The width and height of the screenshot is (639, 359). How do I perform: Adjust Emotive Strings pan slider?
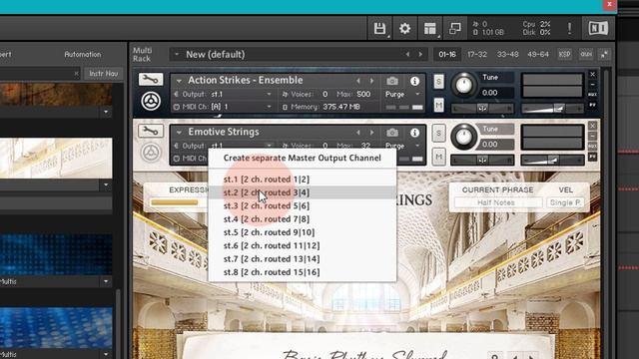[x=482, y=161]
